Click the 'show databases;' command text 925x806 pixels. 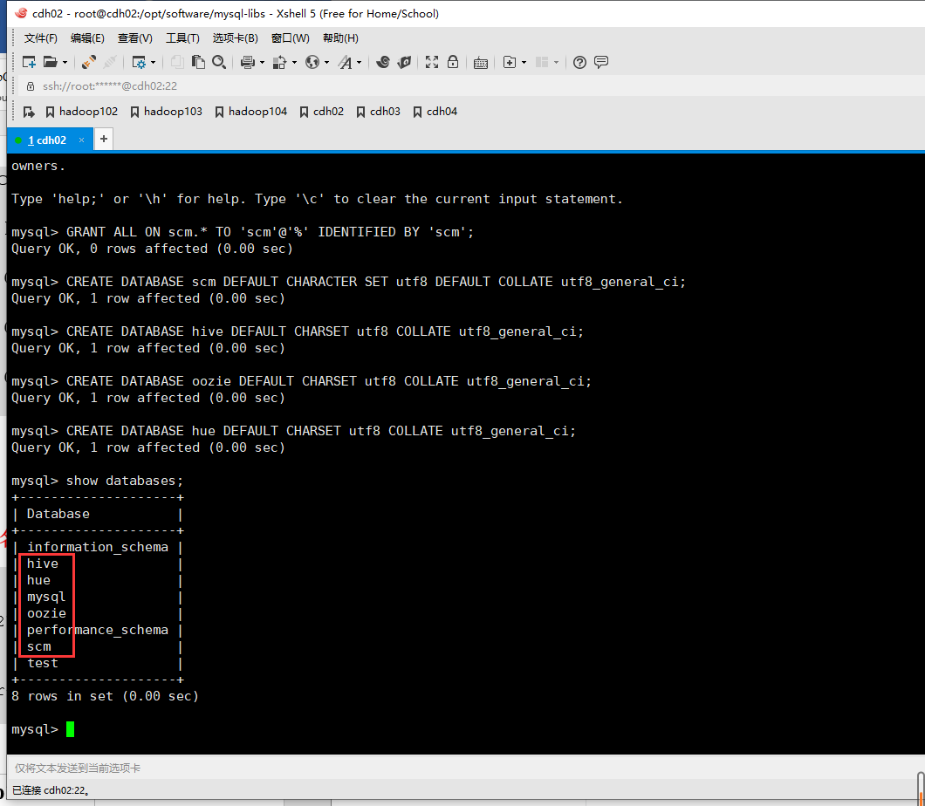(125, 482)
